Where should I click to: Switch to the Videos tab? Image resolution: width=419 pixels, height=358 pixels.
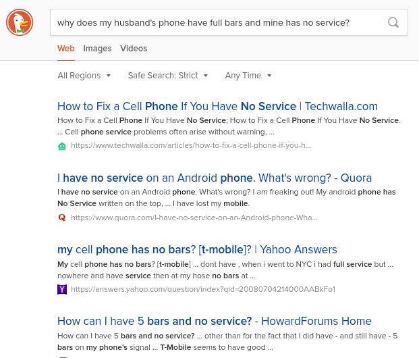pyautogui.click(x=134, y=49)
